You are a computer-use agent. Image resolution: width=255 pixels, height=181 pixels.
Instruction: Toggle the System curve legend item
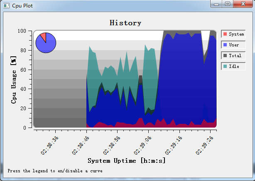[233, 34]
